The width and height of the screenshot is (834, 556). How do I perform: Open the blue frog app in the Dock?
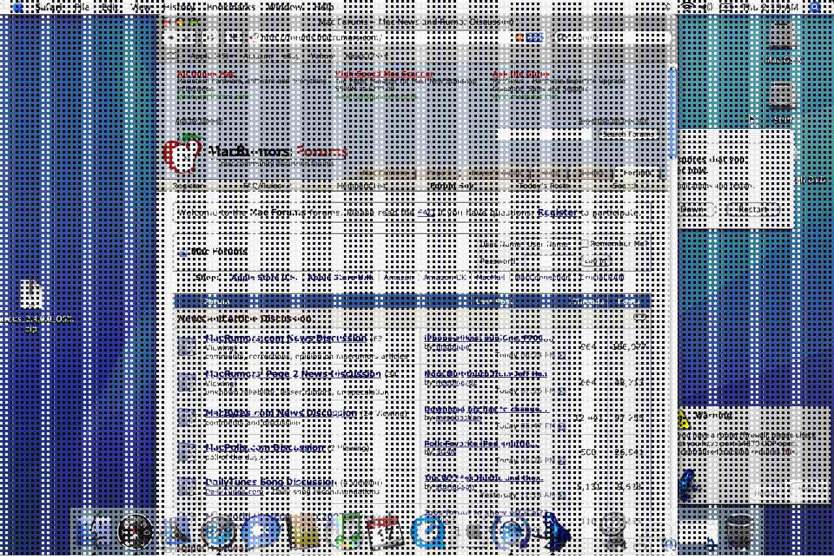tap(553, 531)
